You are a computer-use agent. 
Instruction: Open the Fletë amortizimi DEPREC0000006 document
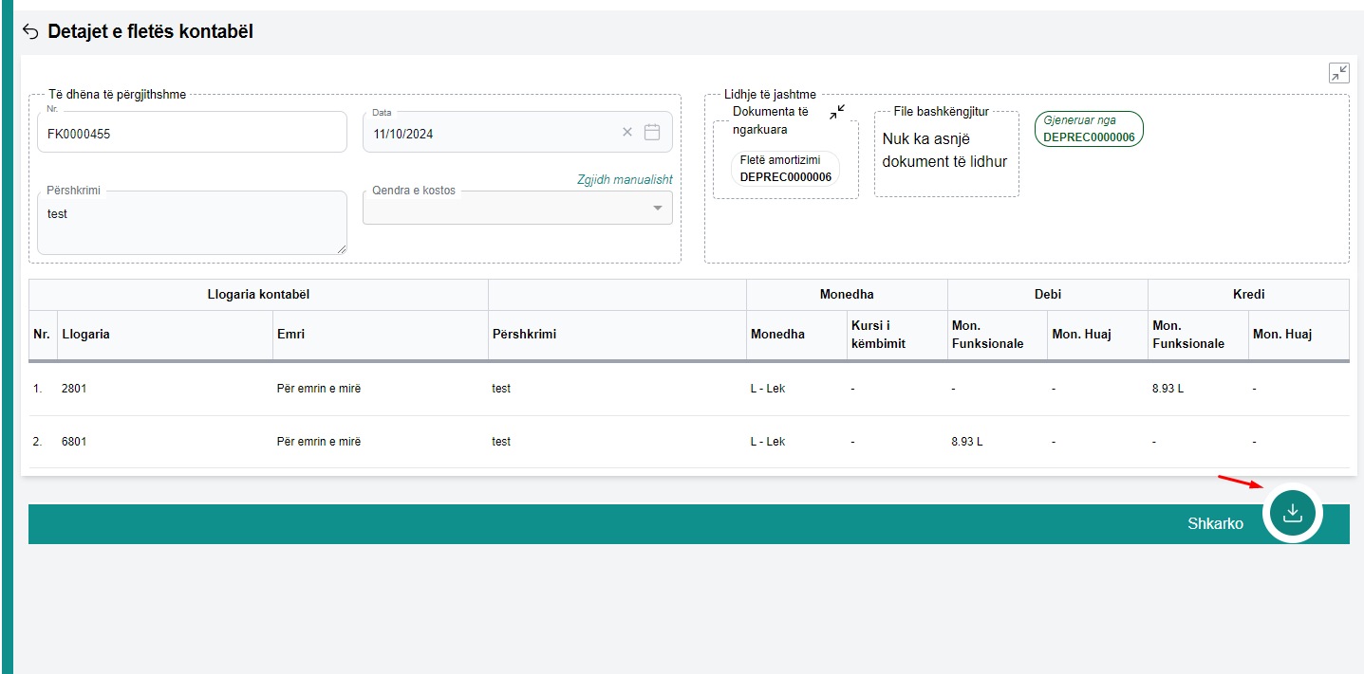(x=785, y=170)
